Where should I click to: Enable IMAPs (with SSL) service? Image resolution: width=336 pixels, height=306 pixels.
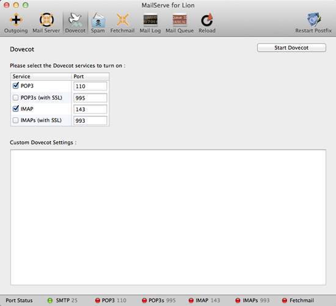(x=16, y=120)
